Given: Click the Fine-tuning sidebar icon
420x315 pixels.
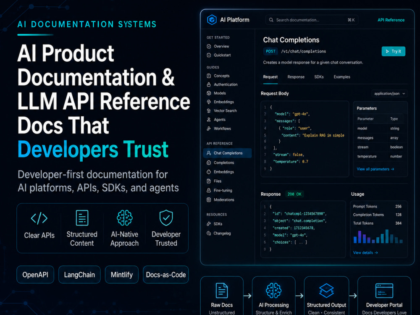Looking at the screenshot, I should (209, 190).
